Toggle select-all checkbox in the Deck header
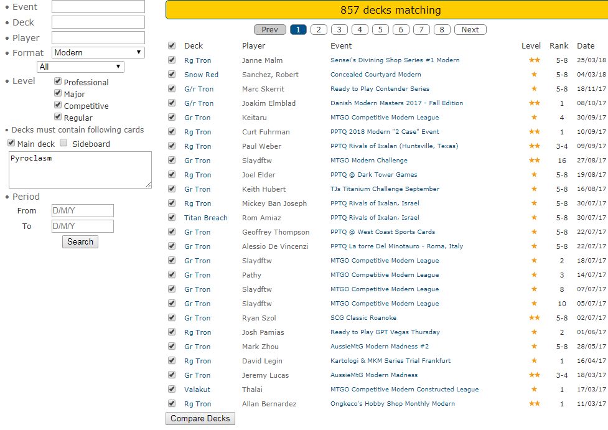 pos(172,45)
